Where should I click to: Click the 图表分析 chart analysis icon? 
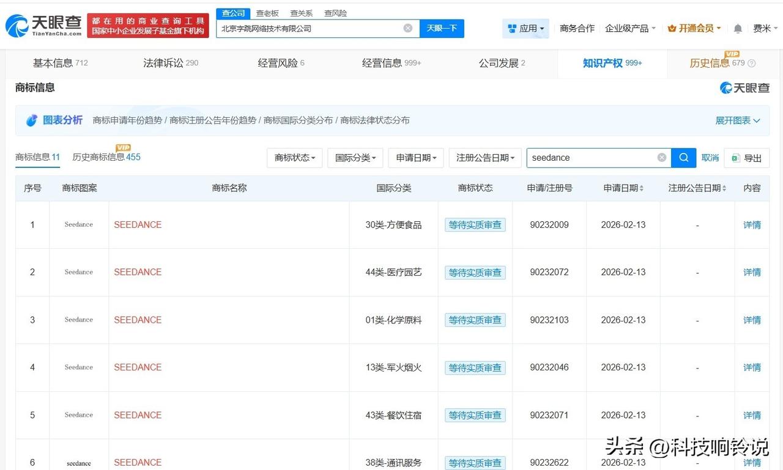(34, 120)
